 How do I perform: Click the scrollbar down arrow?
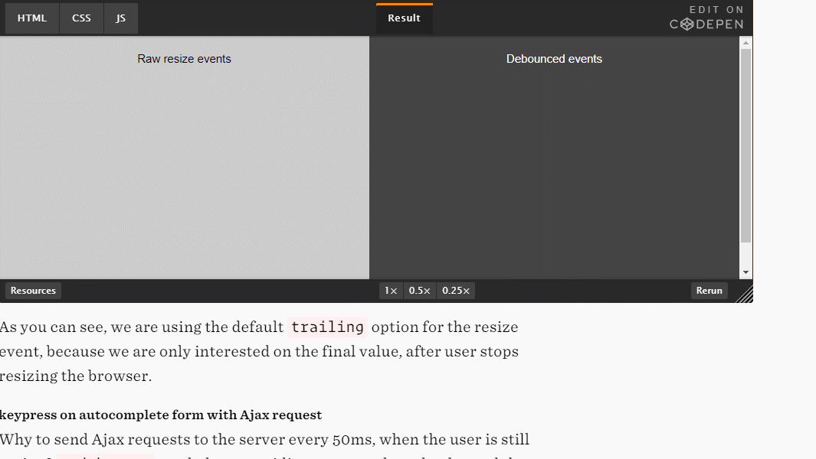pos(746,272)
